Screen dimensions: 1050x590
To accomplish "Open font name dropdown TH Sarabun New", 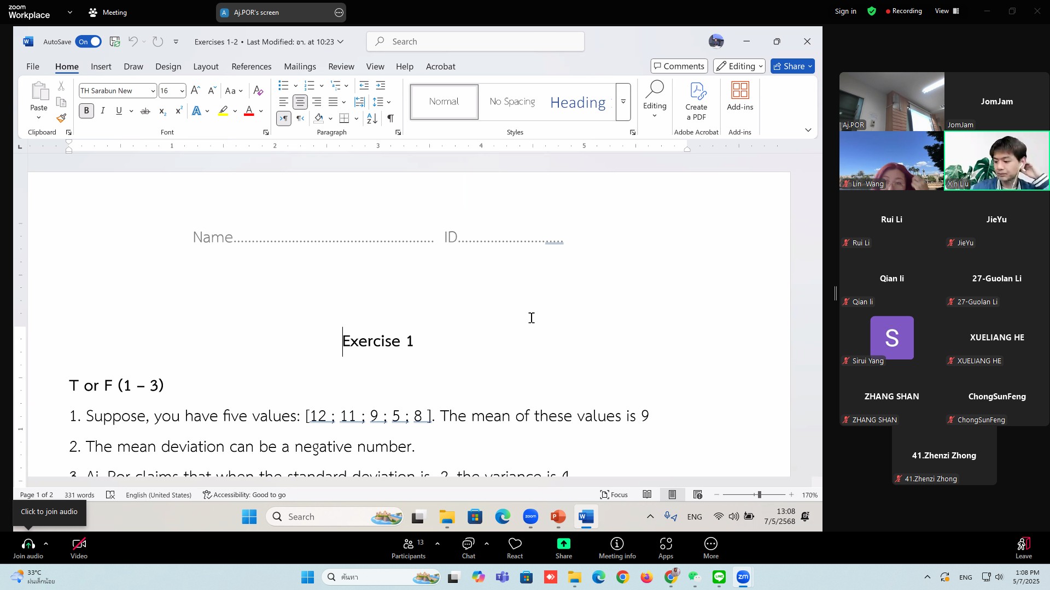I will pyautogui.click(x=153, y=91).
